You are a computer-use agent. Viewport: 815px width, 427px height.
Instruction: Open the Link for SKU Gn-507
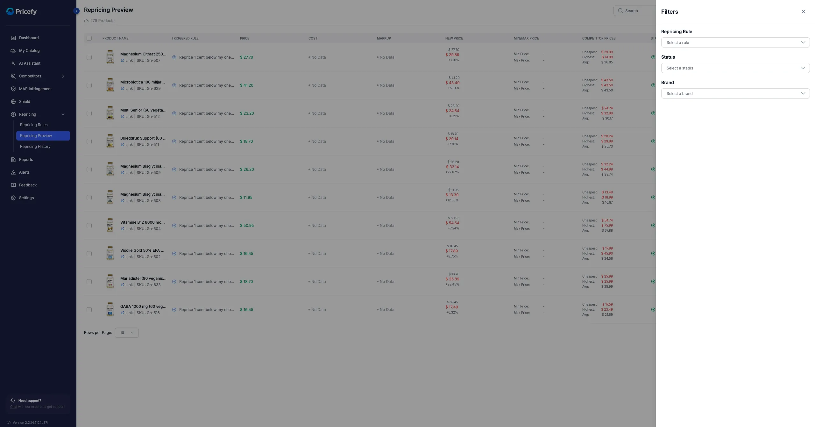127,61
